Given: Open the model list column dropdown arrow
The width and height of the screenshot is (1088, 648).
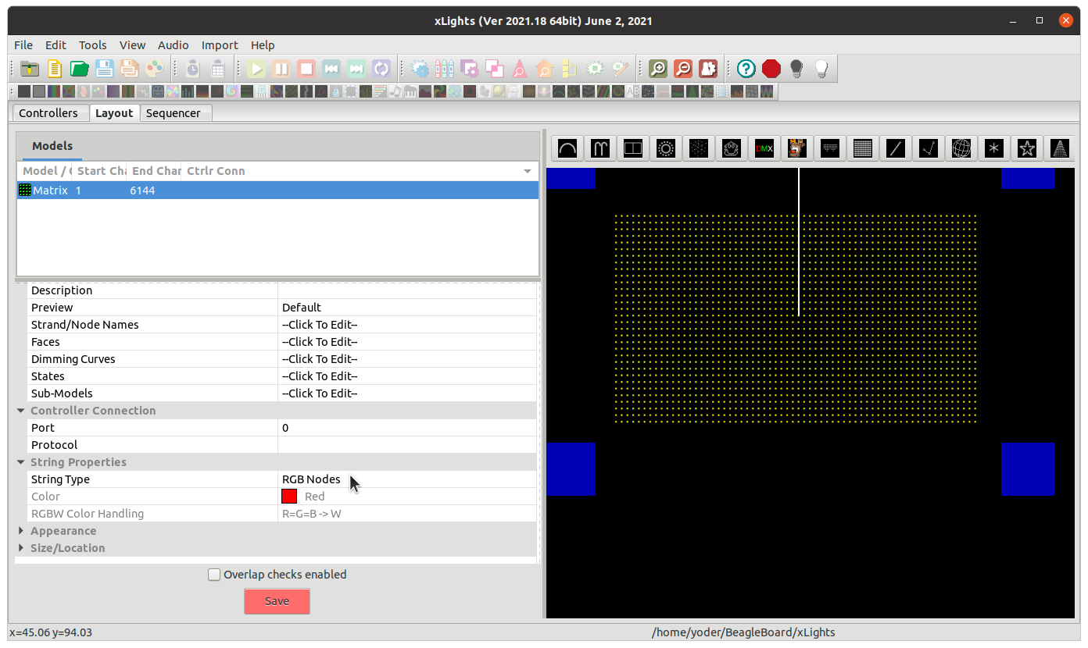Looking at the screenshot, I should point(528,171).
